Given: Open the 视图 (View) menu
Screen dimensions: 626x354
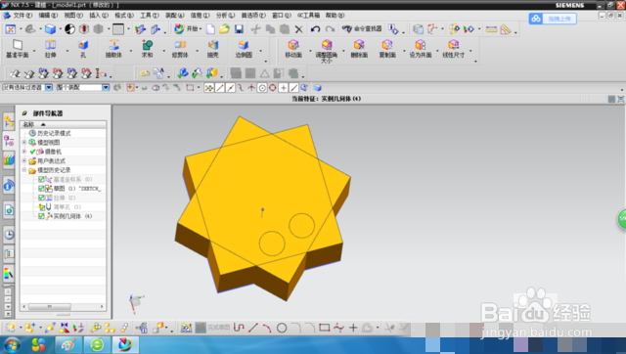Looking at the screenshot, I should pyautogui.click(x=73, y=16).
